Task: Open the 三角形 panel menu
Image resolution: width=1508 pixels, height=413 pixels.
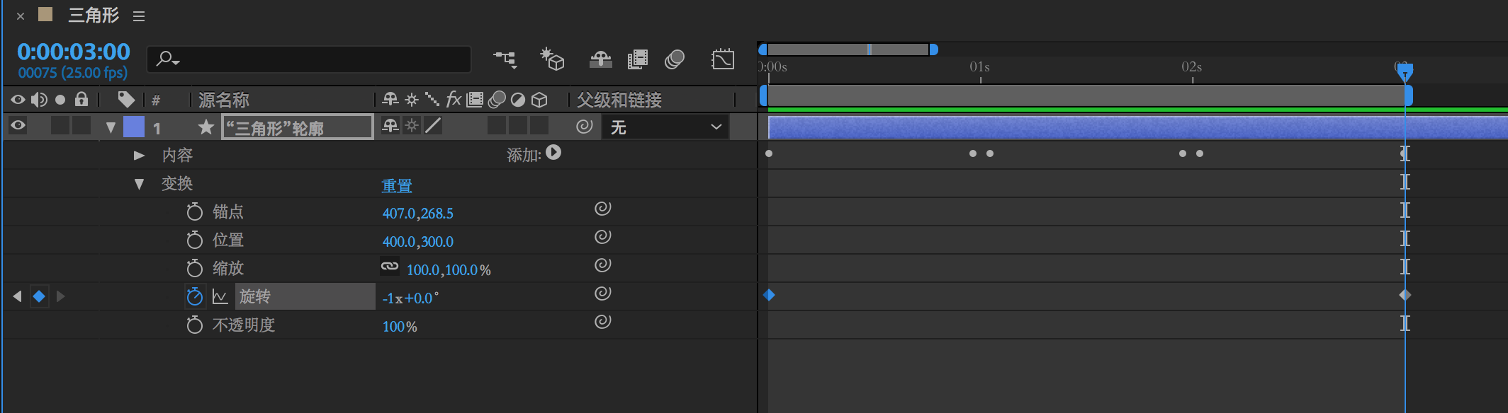Action: click(139, 16)
